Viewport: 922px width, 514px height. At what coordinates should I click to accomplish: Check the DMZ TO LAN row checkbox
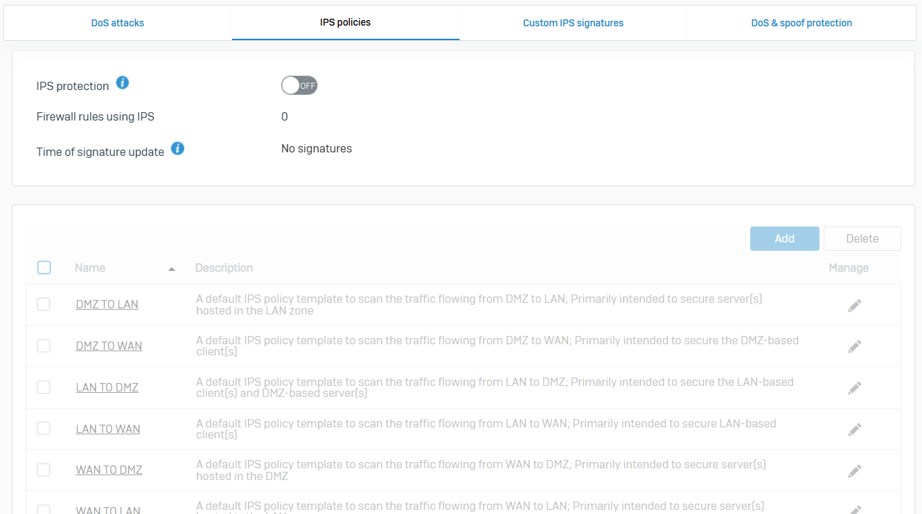44,304
